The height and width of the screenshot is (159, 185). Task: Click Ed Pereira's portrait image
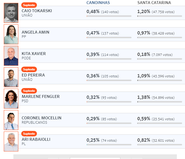(11, 77)
